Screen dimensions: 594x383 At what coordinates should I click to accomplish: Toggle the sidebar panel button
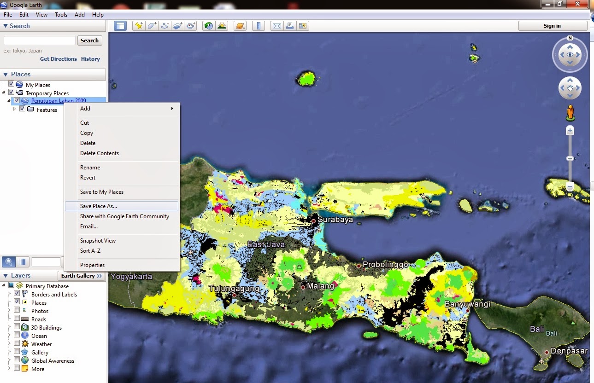tap(120, 26)
